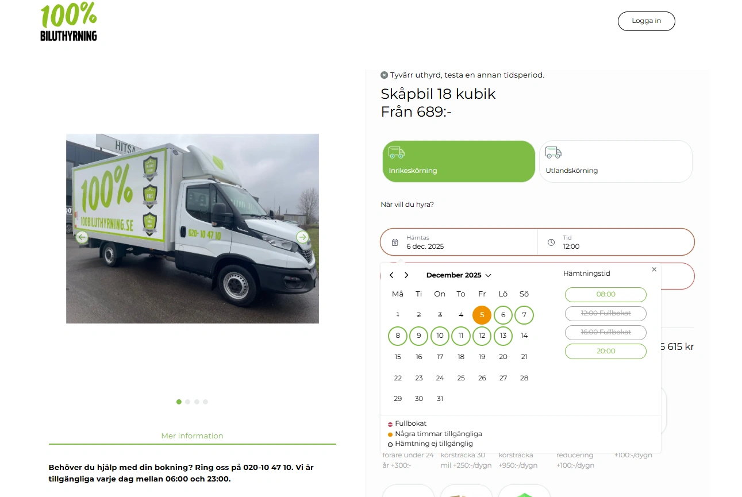This screenshot has height=497, width=742.
Task: Go to the next calendar month
Action: coord(406,275)
